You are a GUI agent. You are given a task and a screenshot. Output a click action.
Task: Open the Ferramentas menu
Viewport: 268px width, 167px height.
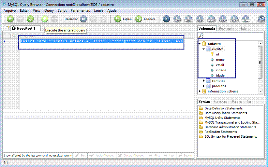click(x=80, y=10)
